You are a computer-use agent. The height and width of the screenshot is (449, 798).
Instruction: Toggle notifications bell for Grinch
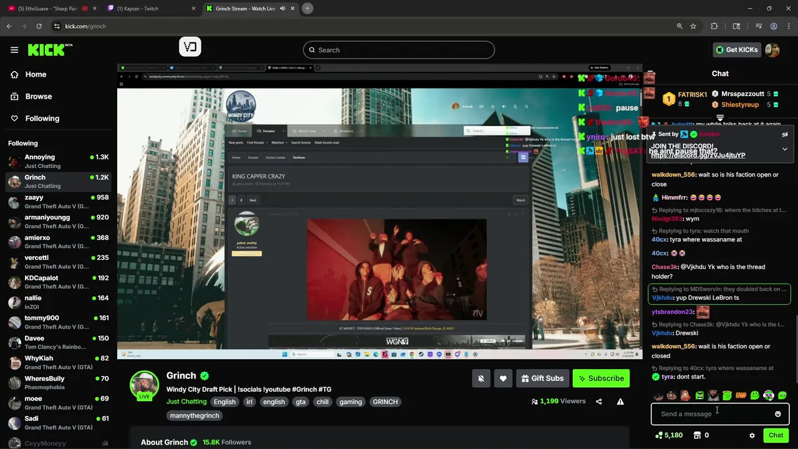tap(481, 378)
